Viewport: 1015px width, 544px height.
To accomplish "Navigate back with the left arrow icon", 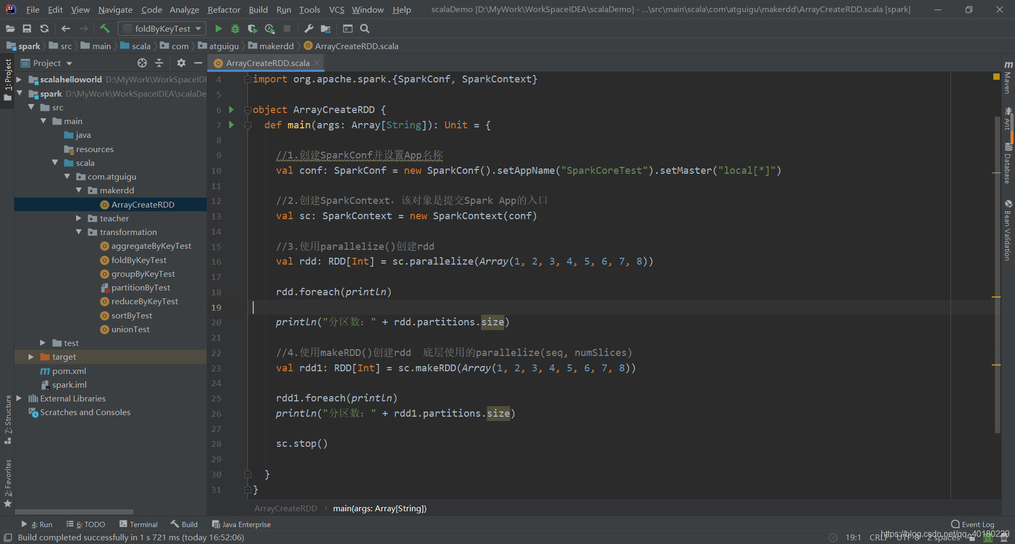I will pyautogui.click(x=66, y=29).
